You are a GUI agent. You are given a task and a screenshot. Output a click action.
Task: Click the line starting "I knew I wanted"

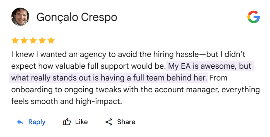(x=128, y=54)
